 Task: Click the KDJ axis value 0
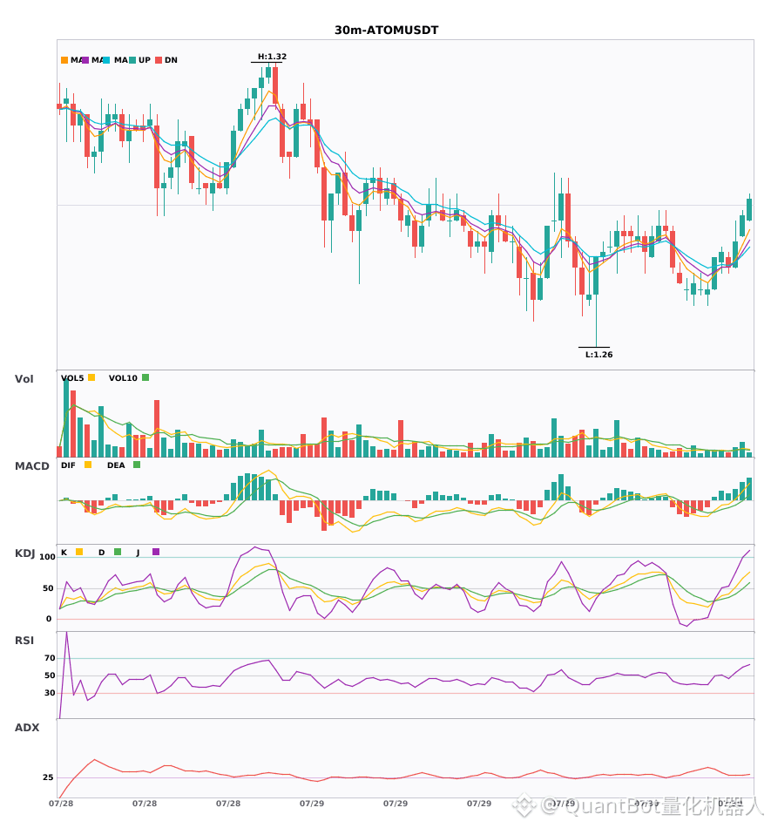click(49, 619)
